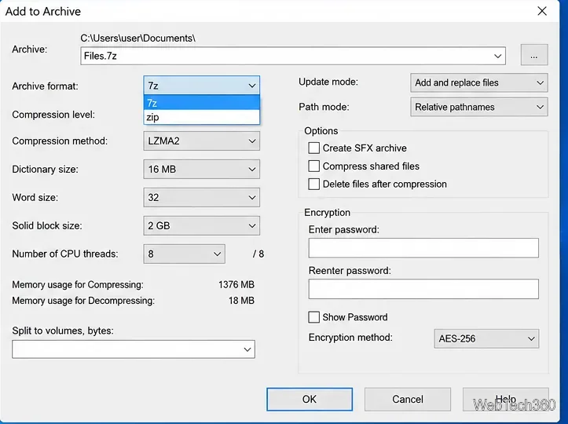Focus the Enter password field
This screenshot has height=424, width=568.
(423, 248)
